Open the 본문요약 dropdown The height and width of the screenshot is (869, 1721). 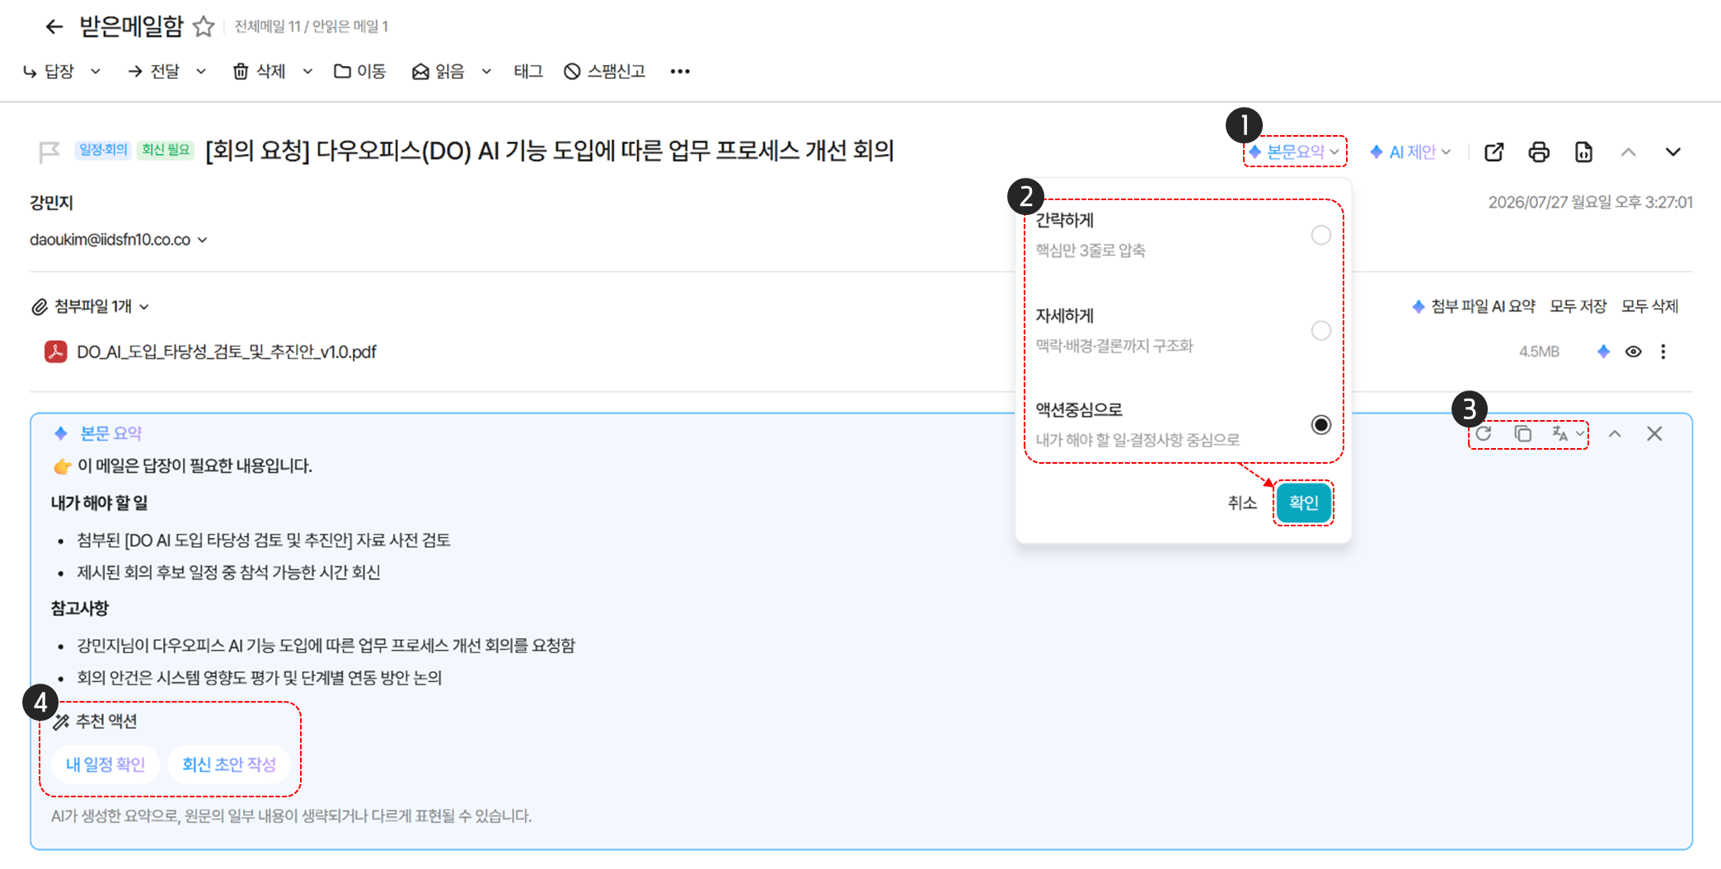[x=1295, y=152]
